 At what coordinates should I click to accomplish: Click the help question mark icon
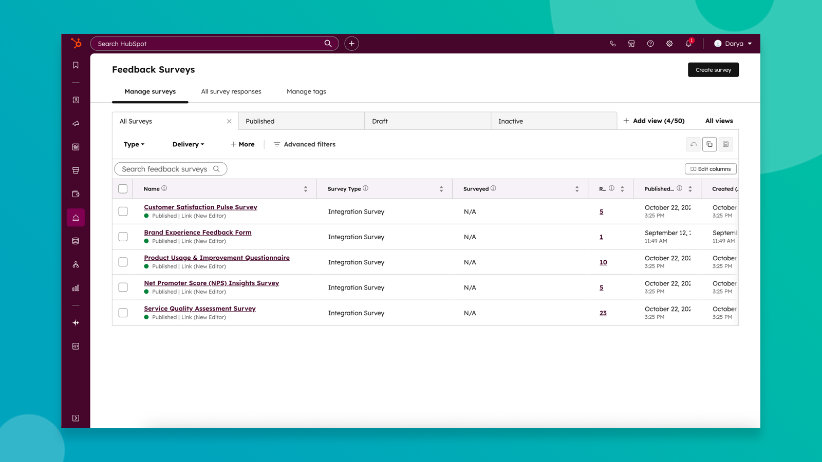pyautogui.click(x=650, y=44)
